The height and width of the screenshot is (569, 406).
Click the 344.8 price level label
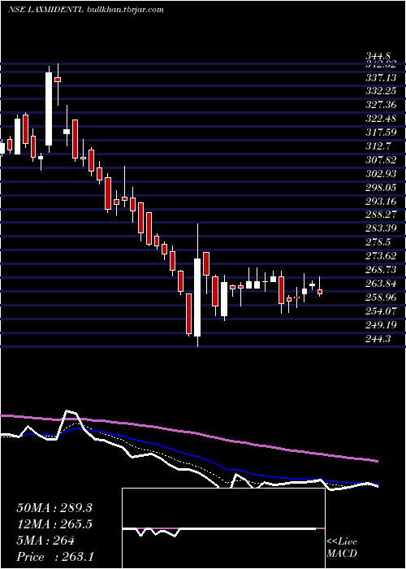point(378,56)
